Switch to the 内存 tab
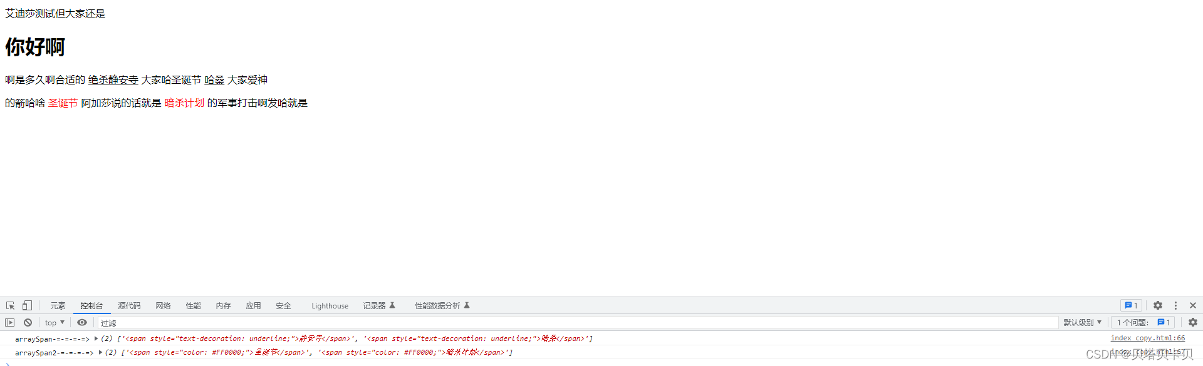Image resolution: width=1203 pixels, height=366 pixels. [223, 305]
